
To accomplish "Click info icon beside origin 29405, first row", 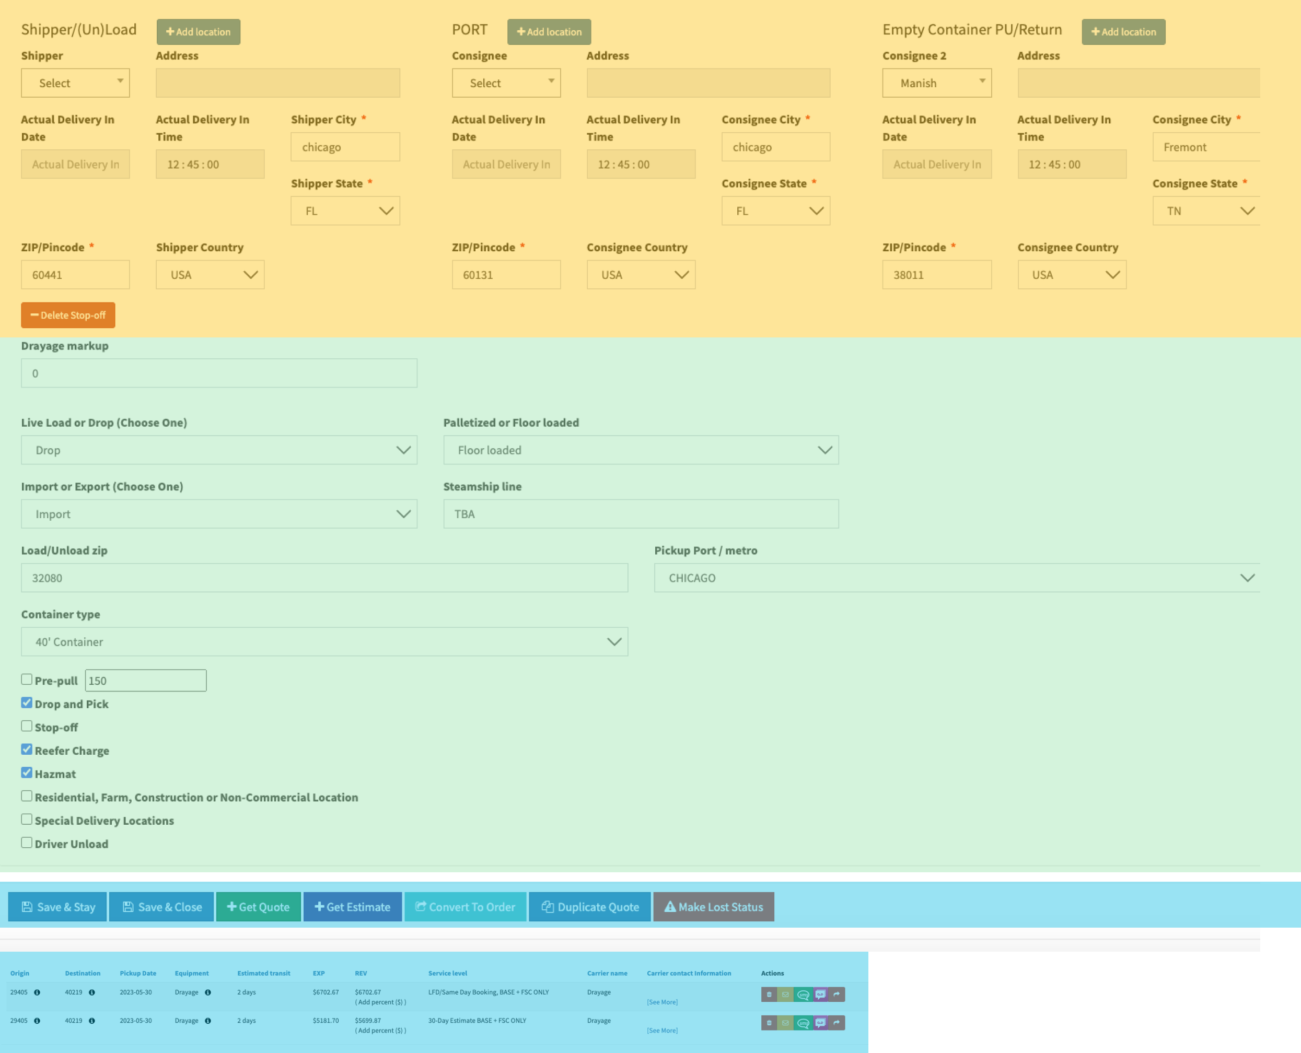I will click(x=37, y=992).
